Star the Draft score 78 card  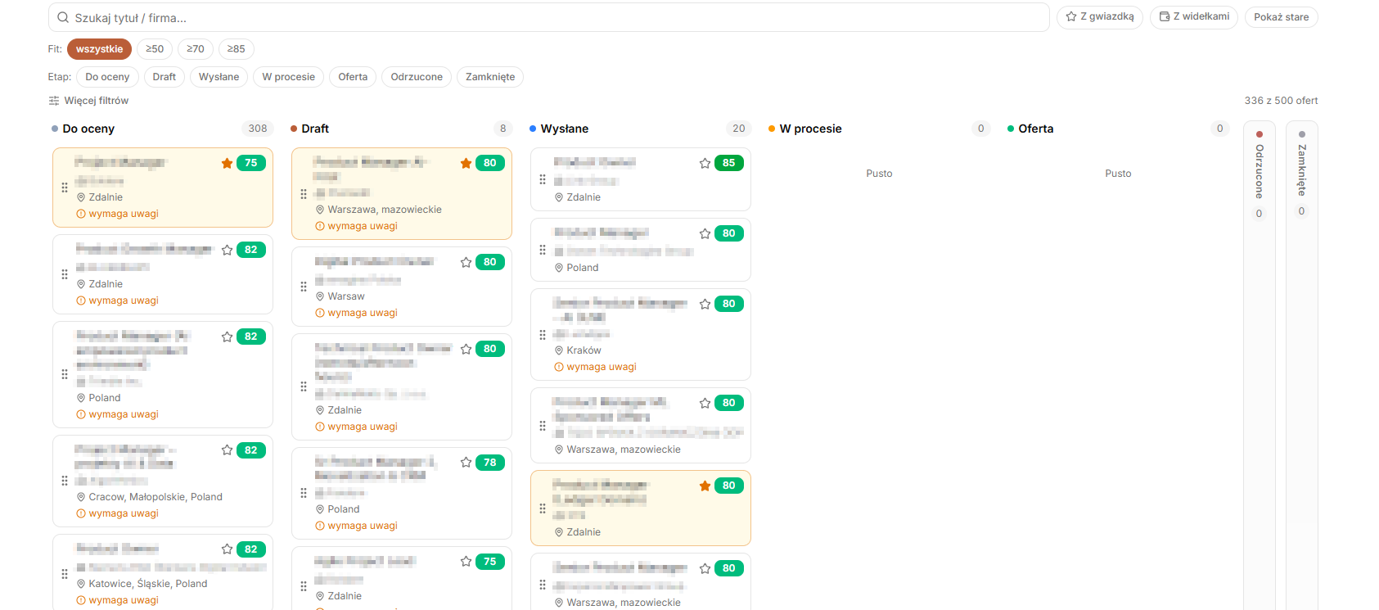[x=466, y=463]
